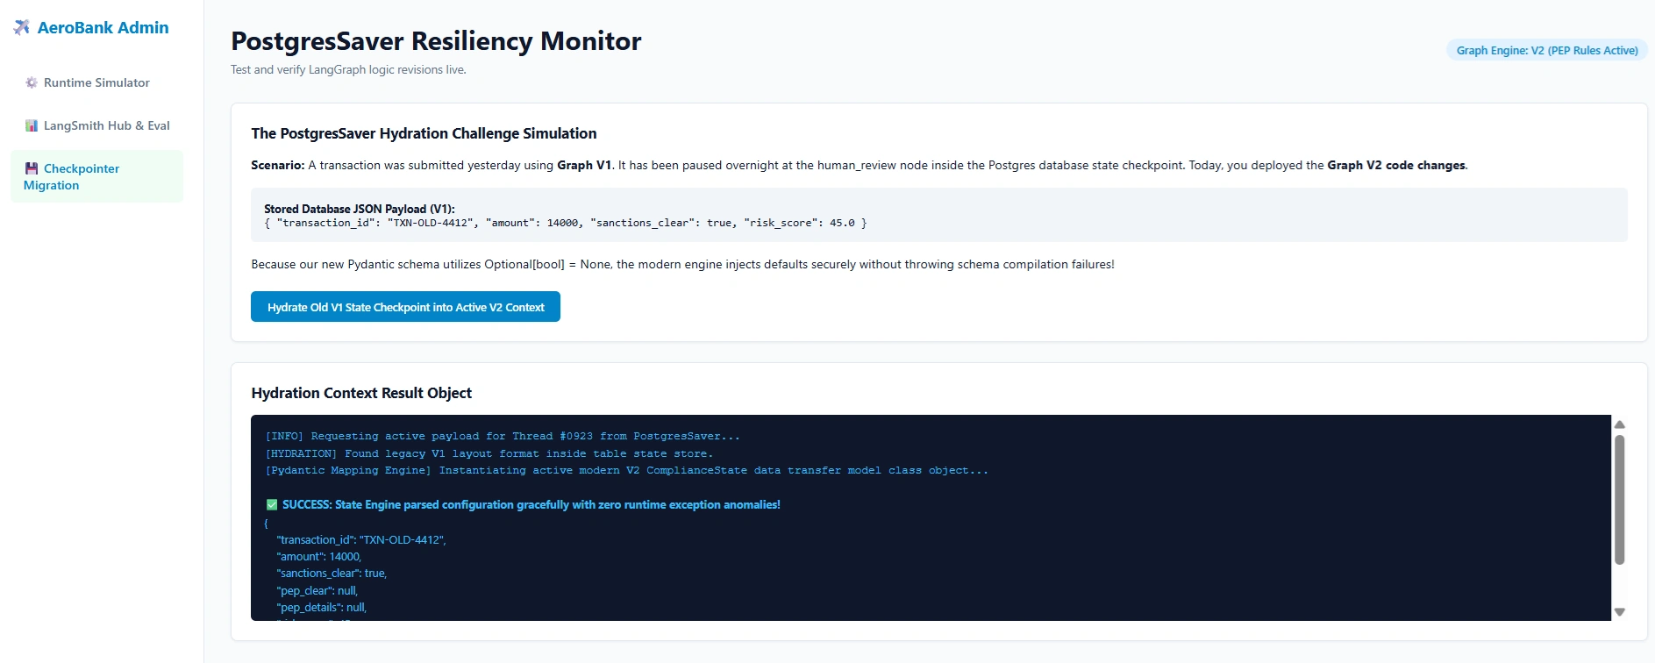
Task: Click the console scrollbar up arrow
Action: click(1620, 424)
